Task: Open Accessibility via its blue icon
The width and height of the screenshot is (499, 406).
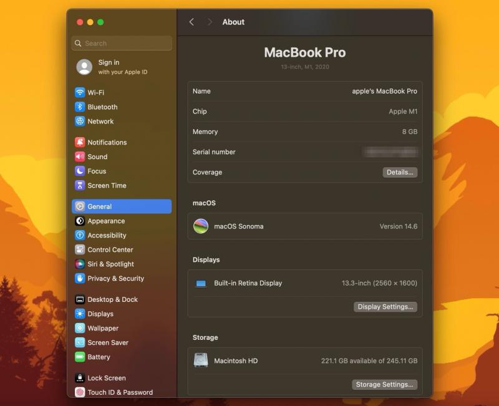Action: click(x=80, y=235)
